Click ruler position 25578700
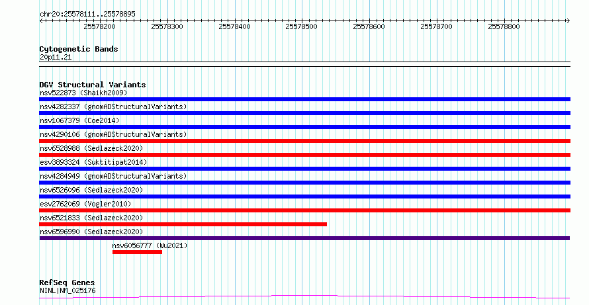Screen dimensions: 589x305 pyautogui.click(x=436, y=26)
